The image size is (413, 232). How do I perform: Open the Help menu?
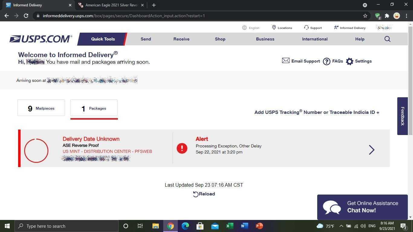[360, 39]
